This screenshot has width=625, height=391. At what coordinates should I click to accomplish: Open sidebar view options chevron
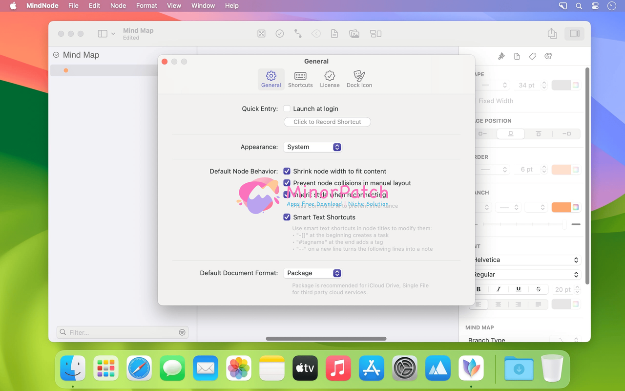coord(113,34)
